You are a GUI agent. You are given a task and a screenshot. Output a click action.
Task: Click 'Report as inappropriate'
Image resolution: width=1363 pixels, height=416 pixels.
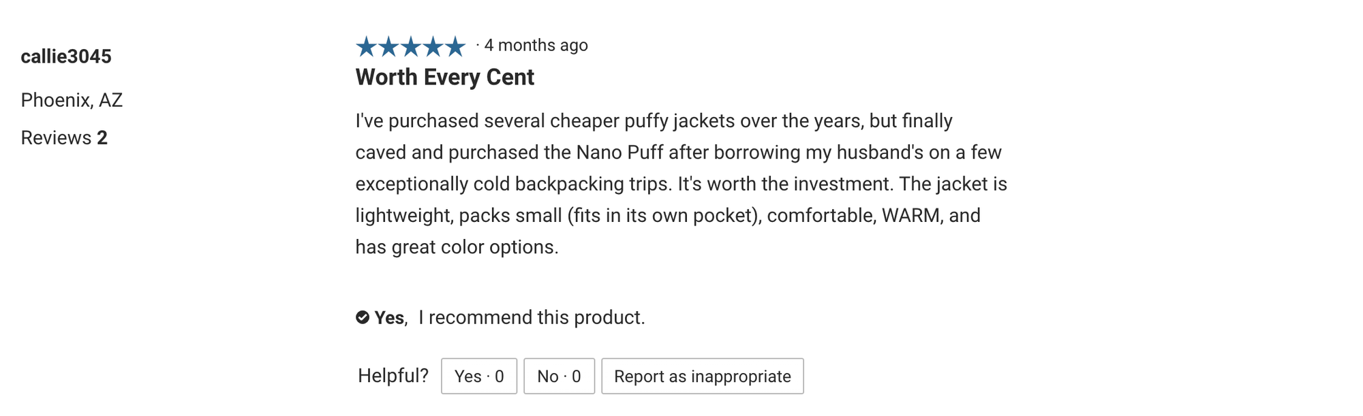[x=701, y=376]
